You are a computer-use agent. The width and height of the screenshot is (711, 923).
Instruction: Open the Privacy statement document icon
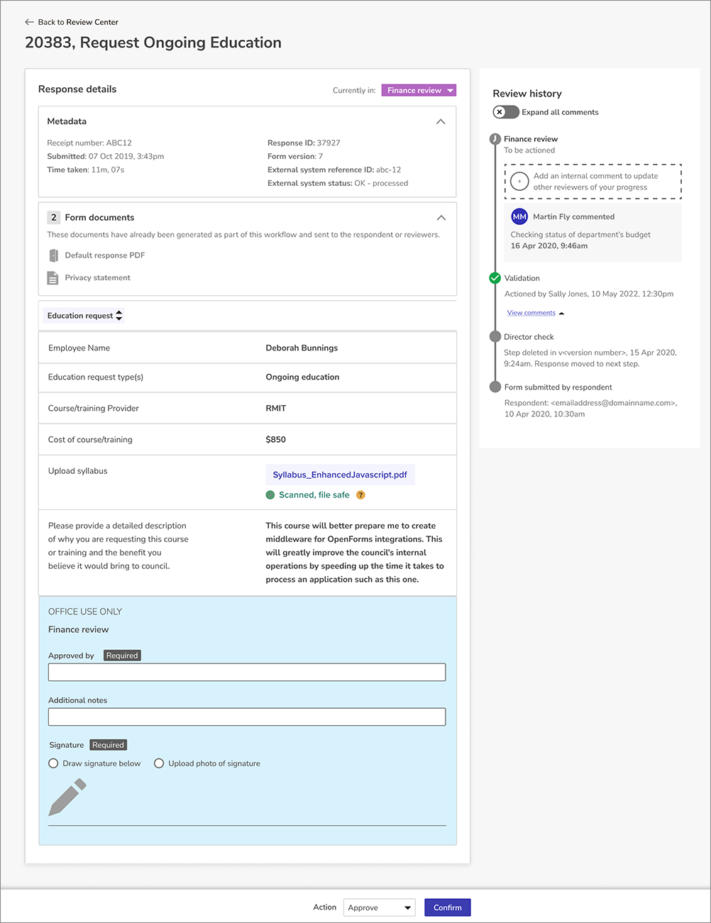[x=53, y=278]
